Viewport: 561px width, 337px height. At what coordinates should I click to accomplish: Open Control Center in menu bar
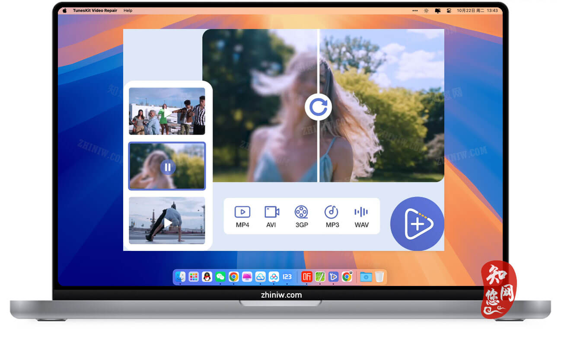click(x=449, y=10)
